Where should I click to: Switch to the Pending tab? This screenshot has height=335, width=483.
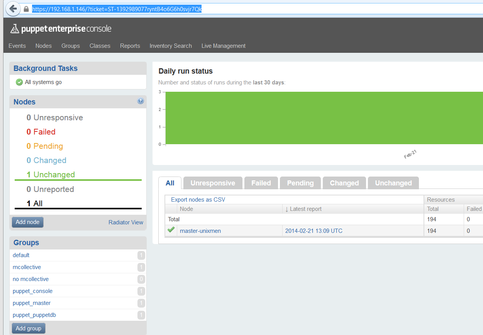[300, 183]
